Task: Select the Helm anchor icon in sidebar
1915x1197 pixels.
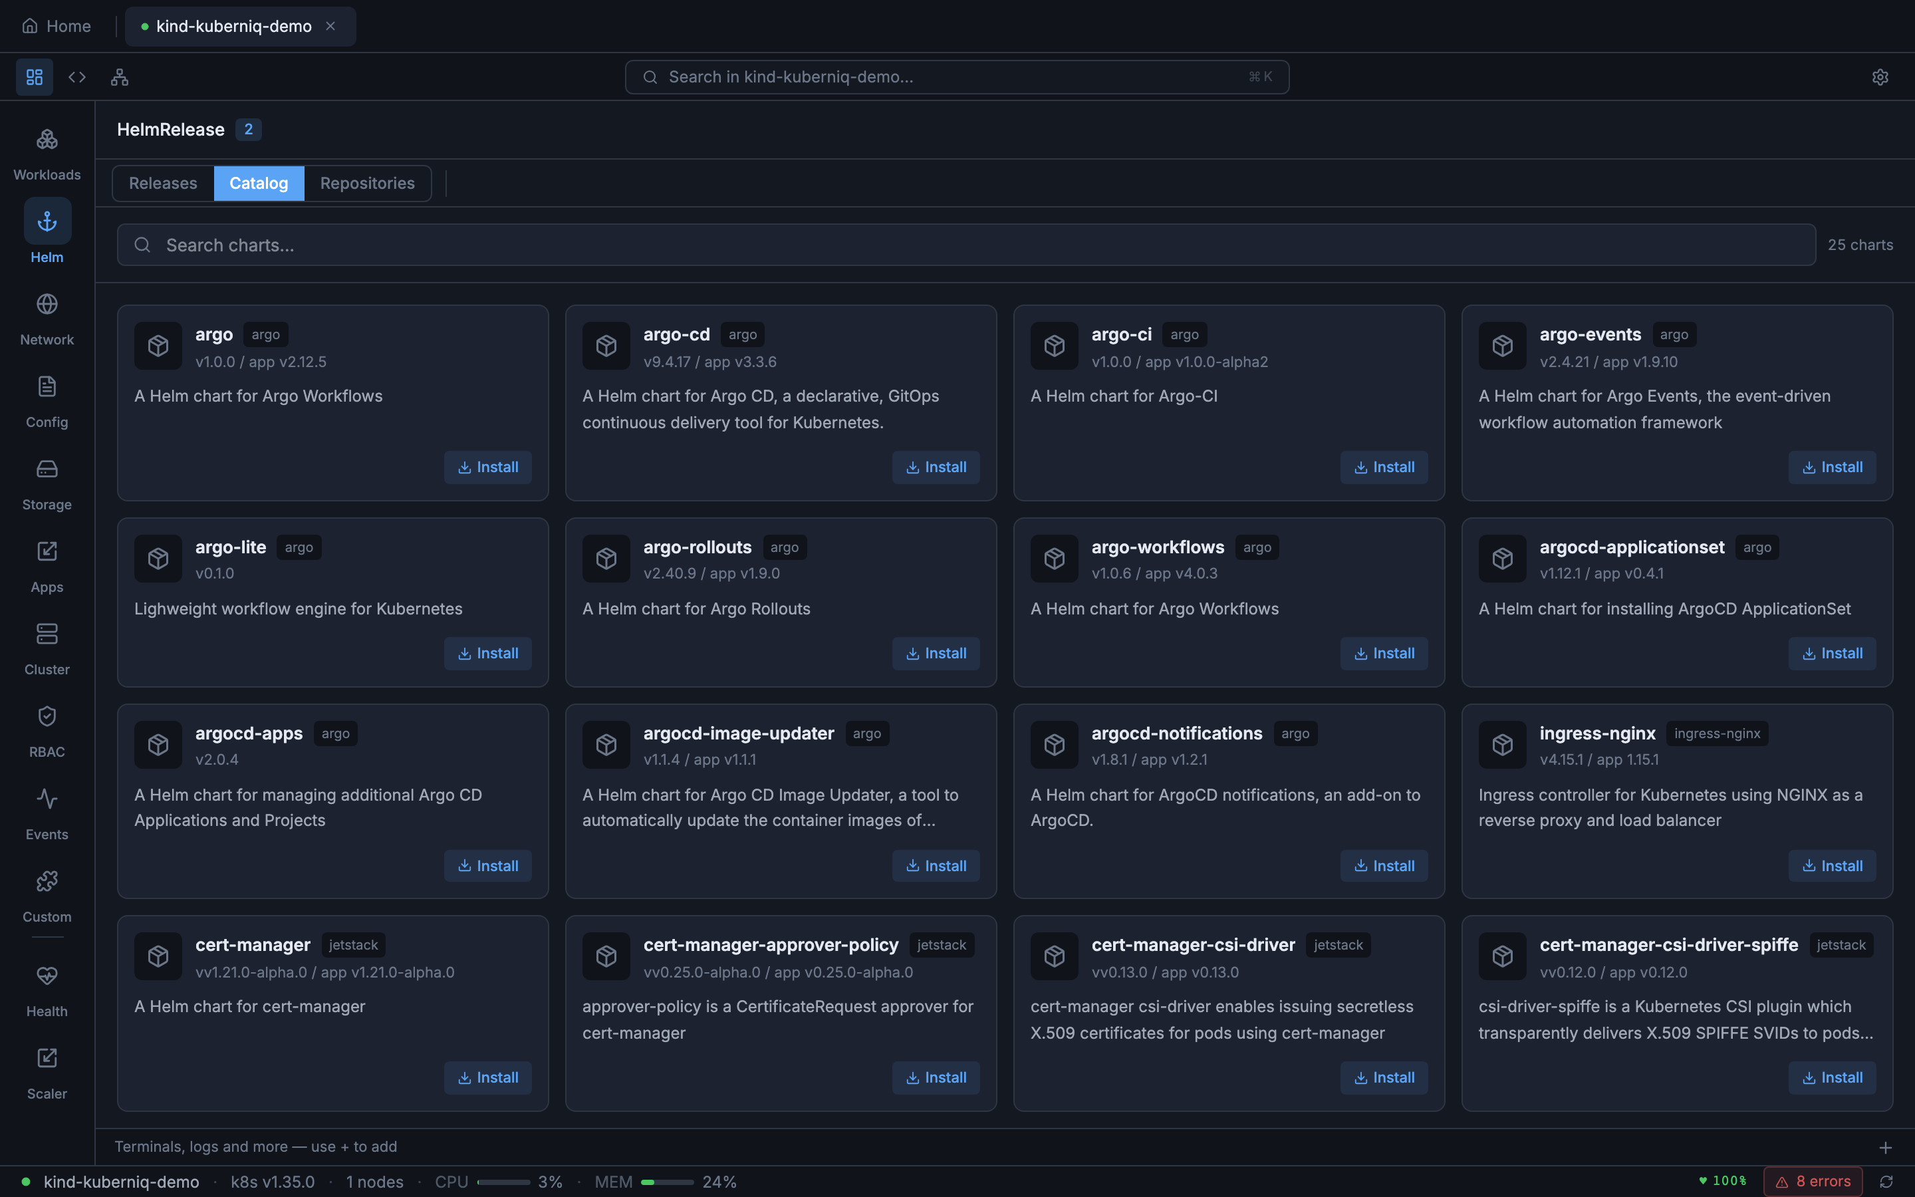Action: click(x=47, y=221)
